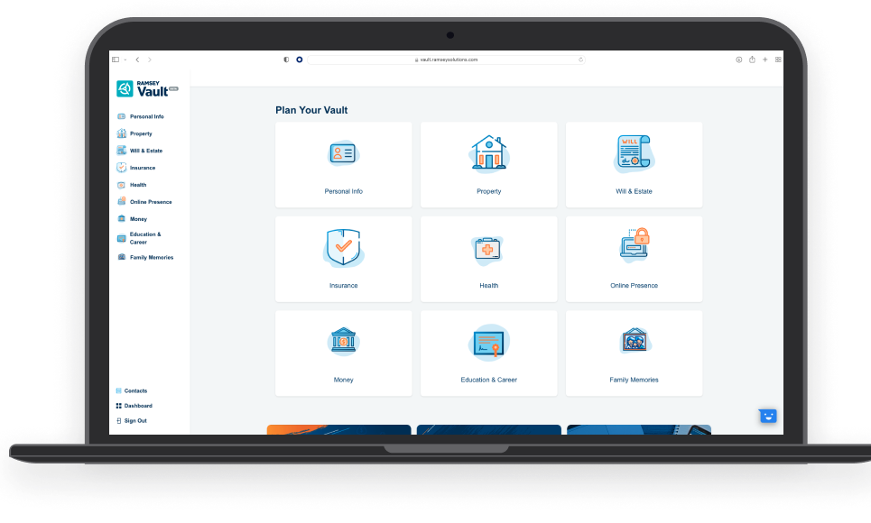Image resolution: width=871 pixels, height=523 pixels.
Task: Open Property in sidebar
Action: (134, 133)
